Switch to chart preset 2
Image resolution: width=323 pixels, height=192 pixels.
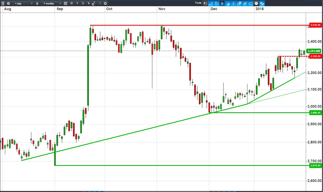(x=83, y=3)
